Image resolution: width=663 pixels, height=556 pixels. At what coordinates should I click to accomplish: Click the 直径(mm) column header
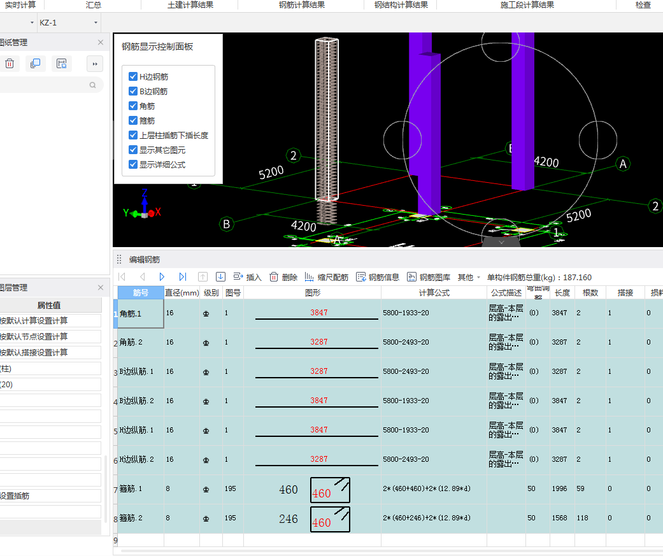[x=182, y=292]
